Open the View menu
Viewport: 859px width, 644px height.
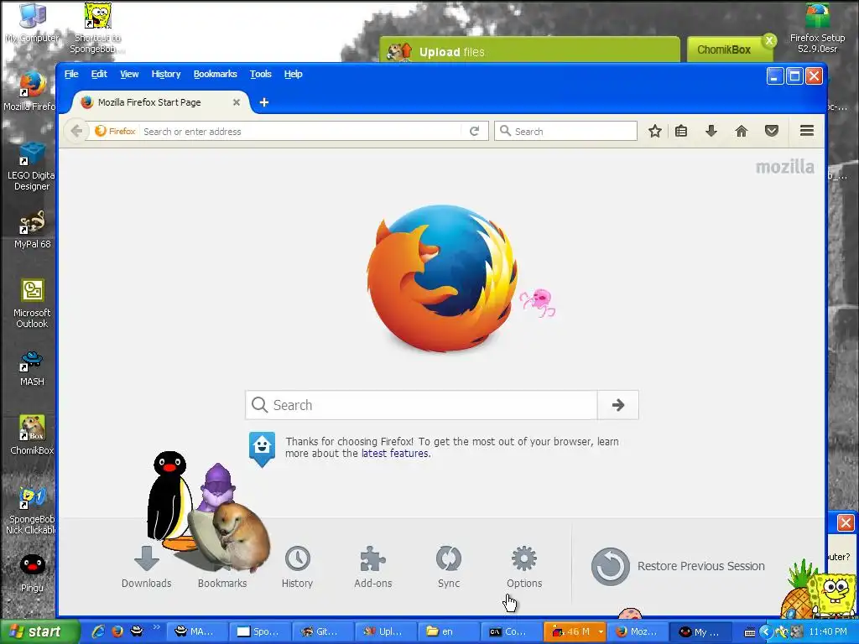[129, 74]
